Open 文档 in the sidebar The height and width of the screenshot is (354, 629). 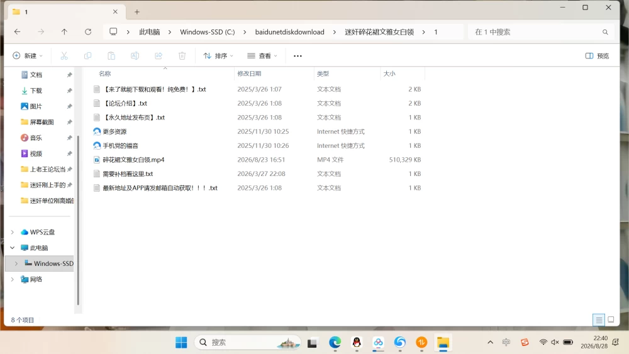tap(36, 75)
